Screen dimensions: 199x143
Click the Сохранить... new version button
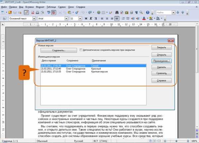pyautogui.click(x=59, y=50)
